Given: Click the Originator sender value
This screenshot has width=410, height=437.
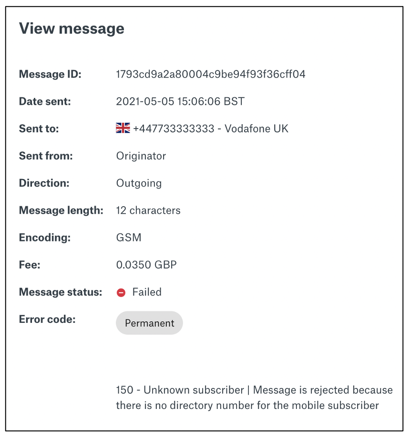Looking at the screenshot, I should [141, 156].
